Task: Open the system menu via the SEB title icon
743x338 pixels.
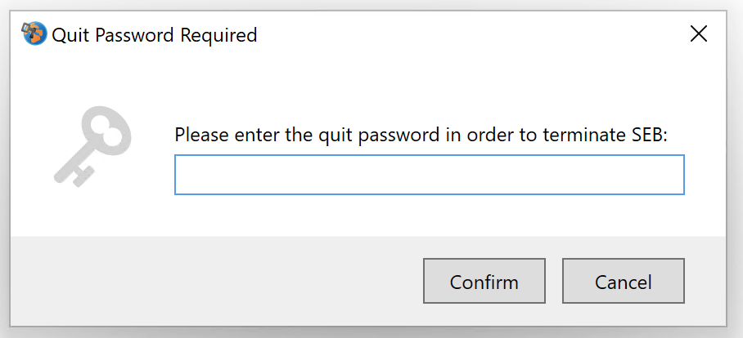Action: 34,33
